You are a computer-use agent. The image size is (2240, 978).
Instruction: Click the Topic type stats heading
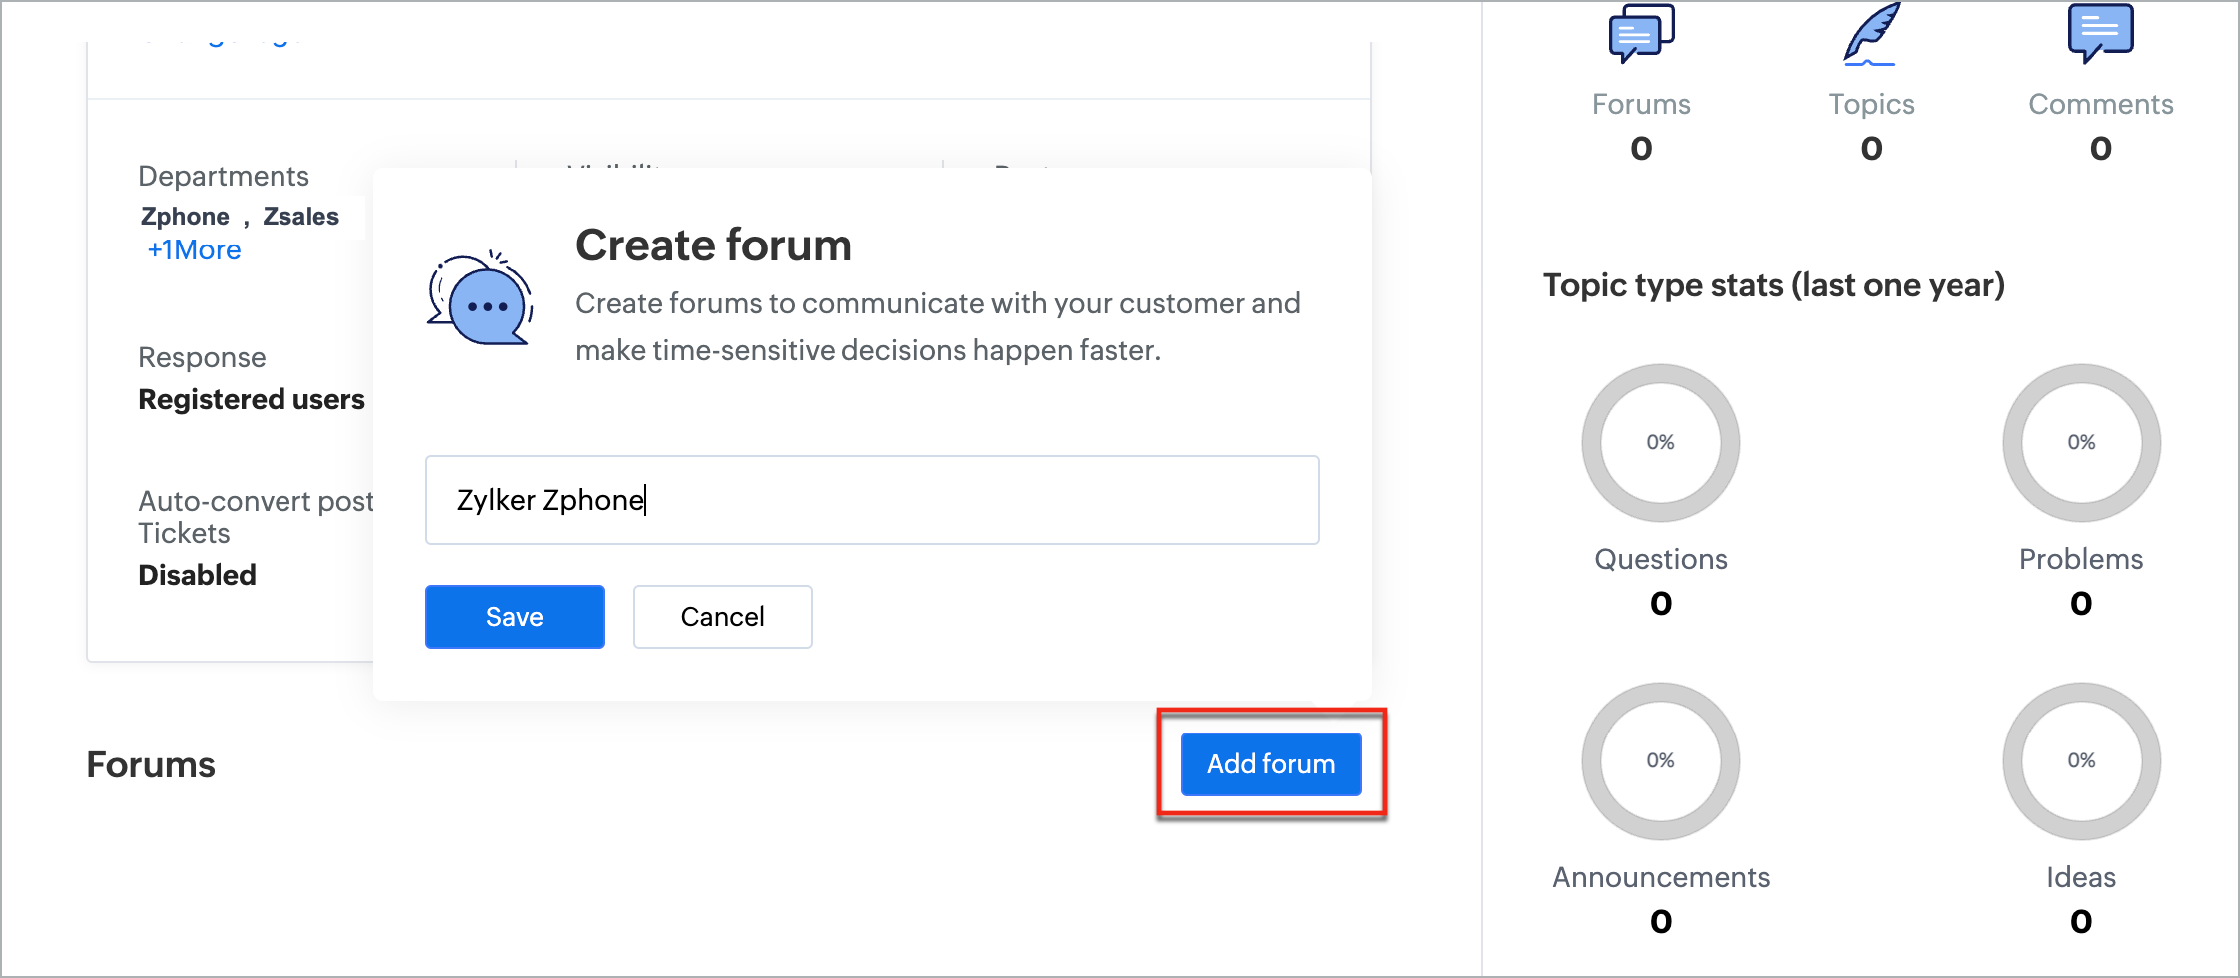tap(1774, 285)
